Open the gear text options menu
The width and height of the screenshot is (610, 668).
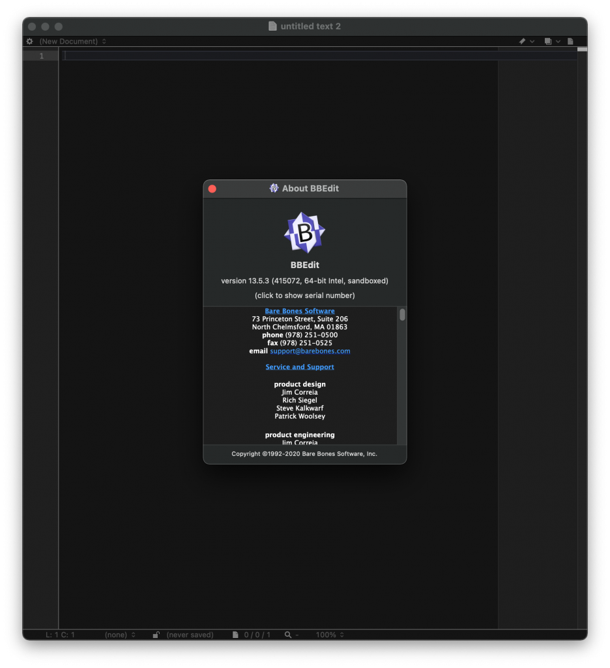tap(29, 41)
